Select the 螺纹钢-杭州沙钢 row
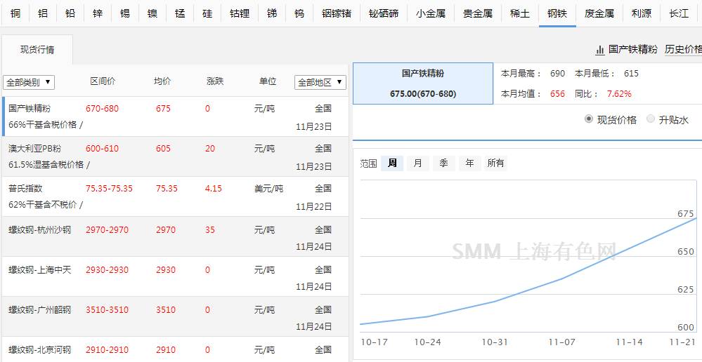This screenshot has width=702, height=362. pyautogui.click(x=175, y=237)
